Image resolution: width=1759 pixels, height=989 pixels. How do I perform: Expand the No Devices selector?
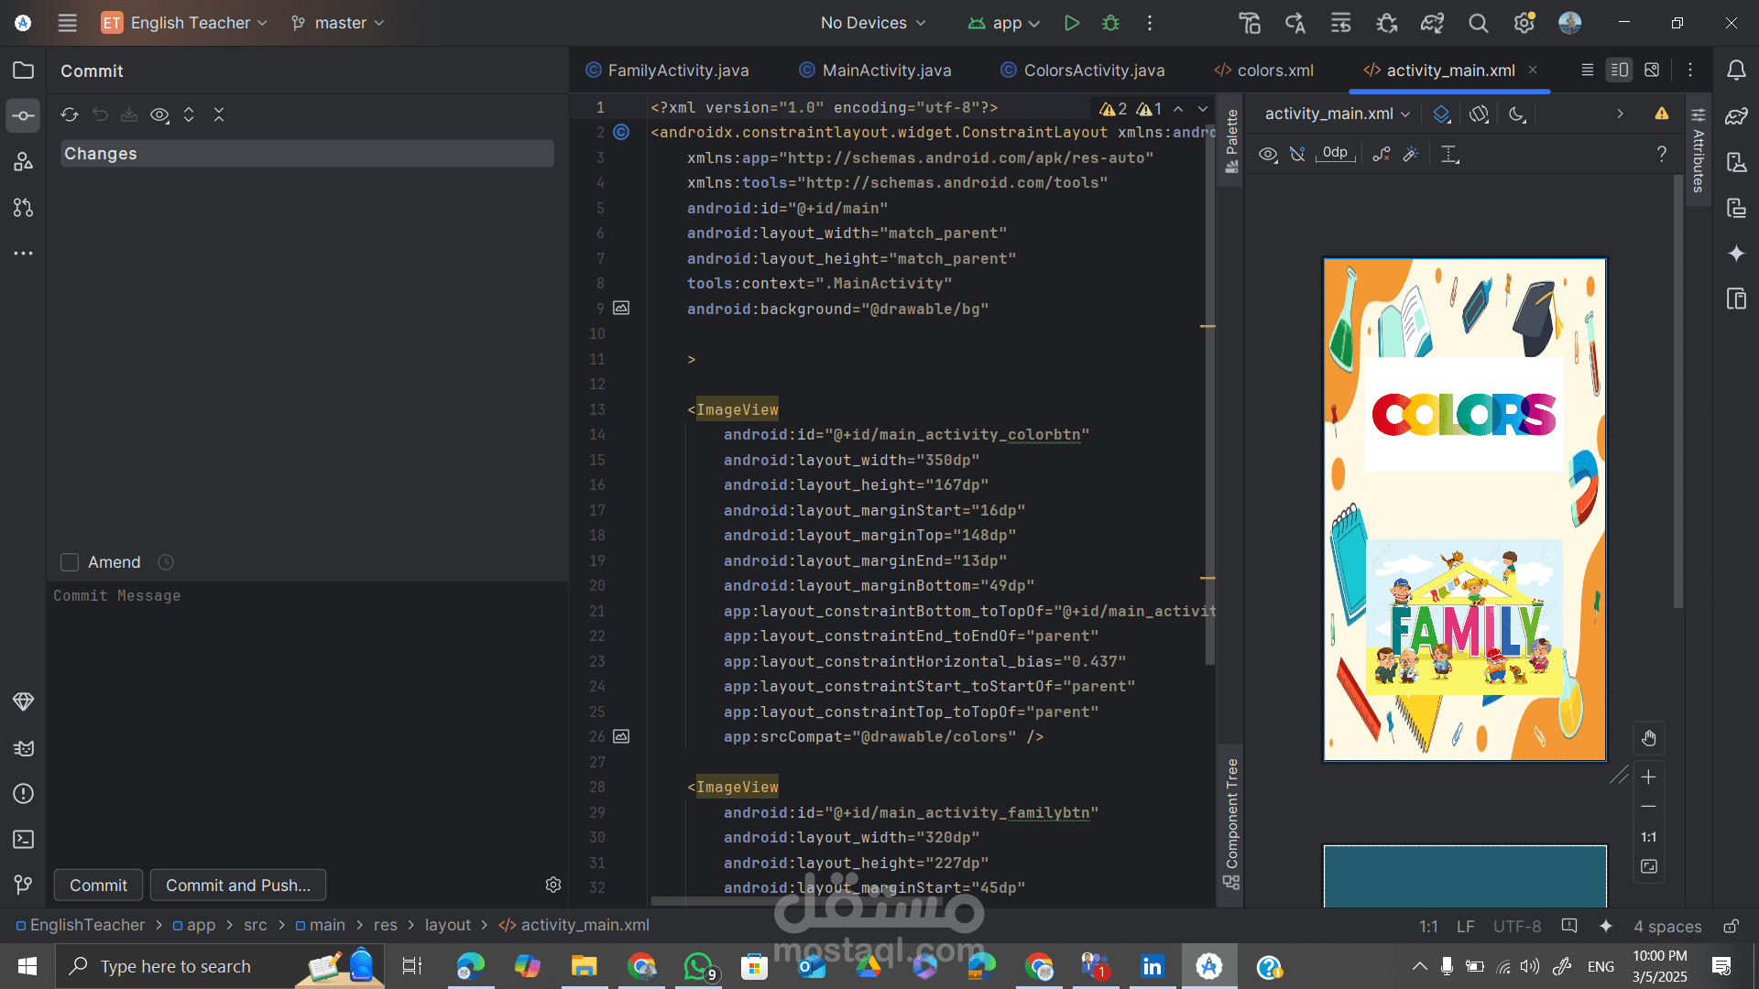(x=872, y=23)
